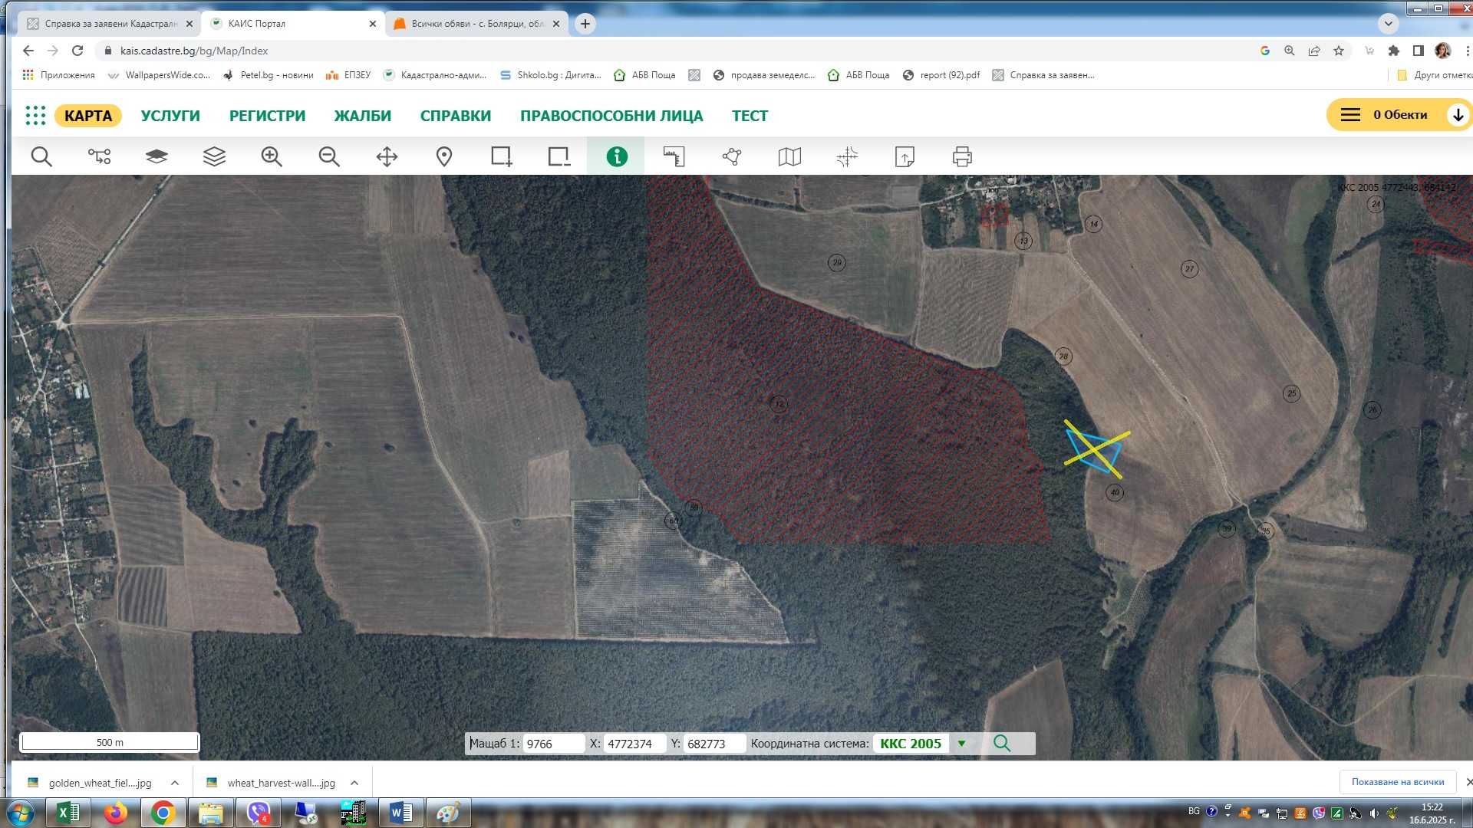The width and height of the screenshot is (1473, 828).
Task: Open the layers stack panel
Action: (214, 157)
